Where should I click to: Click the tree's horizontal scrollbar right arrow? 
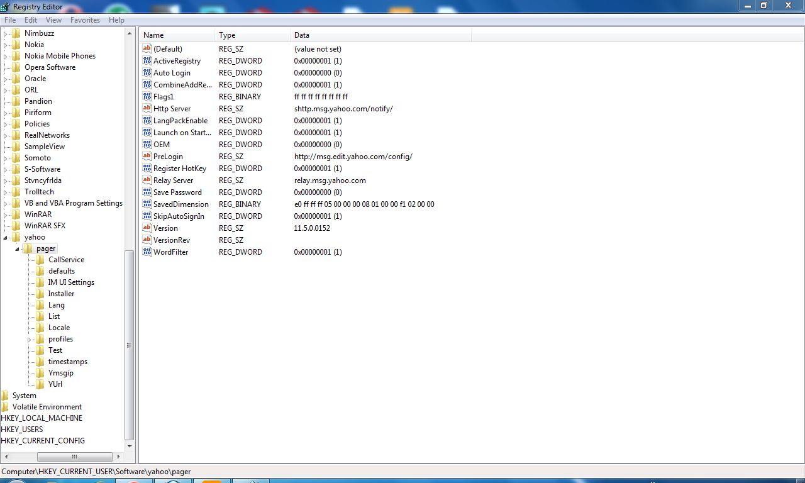point(118,457)
